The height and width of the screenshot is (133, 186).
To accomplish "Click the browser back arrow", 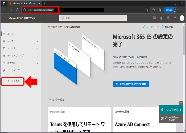I will tap(5, 10).
